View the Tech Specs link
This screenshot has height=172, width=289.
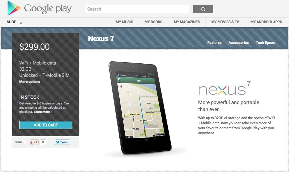(265, 42)
